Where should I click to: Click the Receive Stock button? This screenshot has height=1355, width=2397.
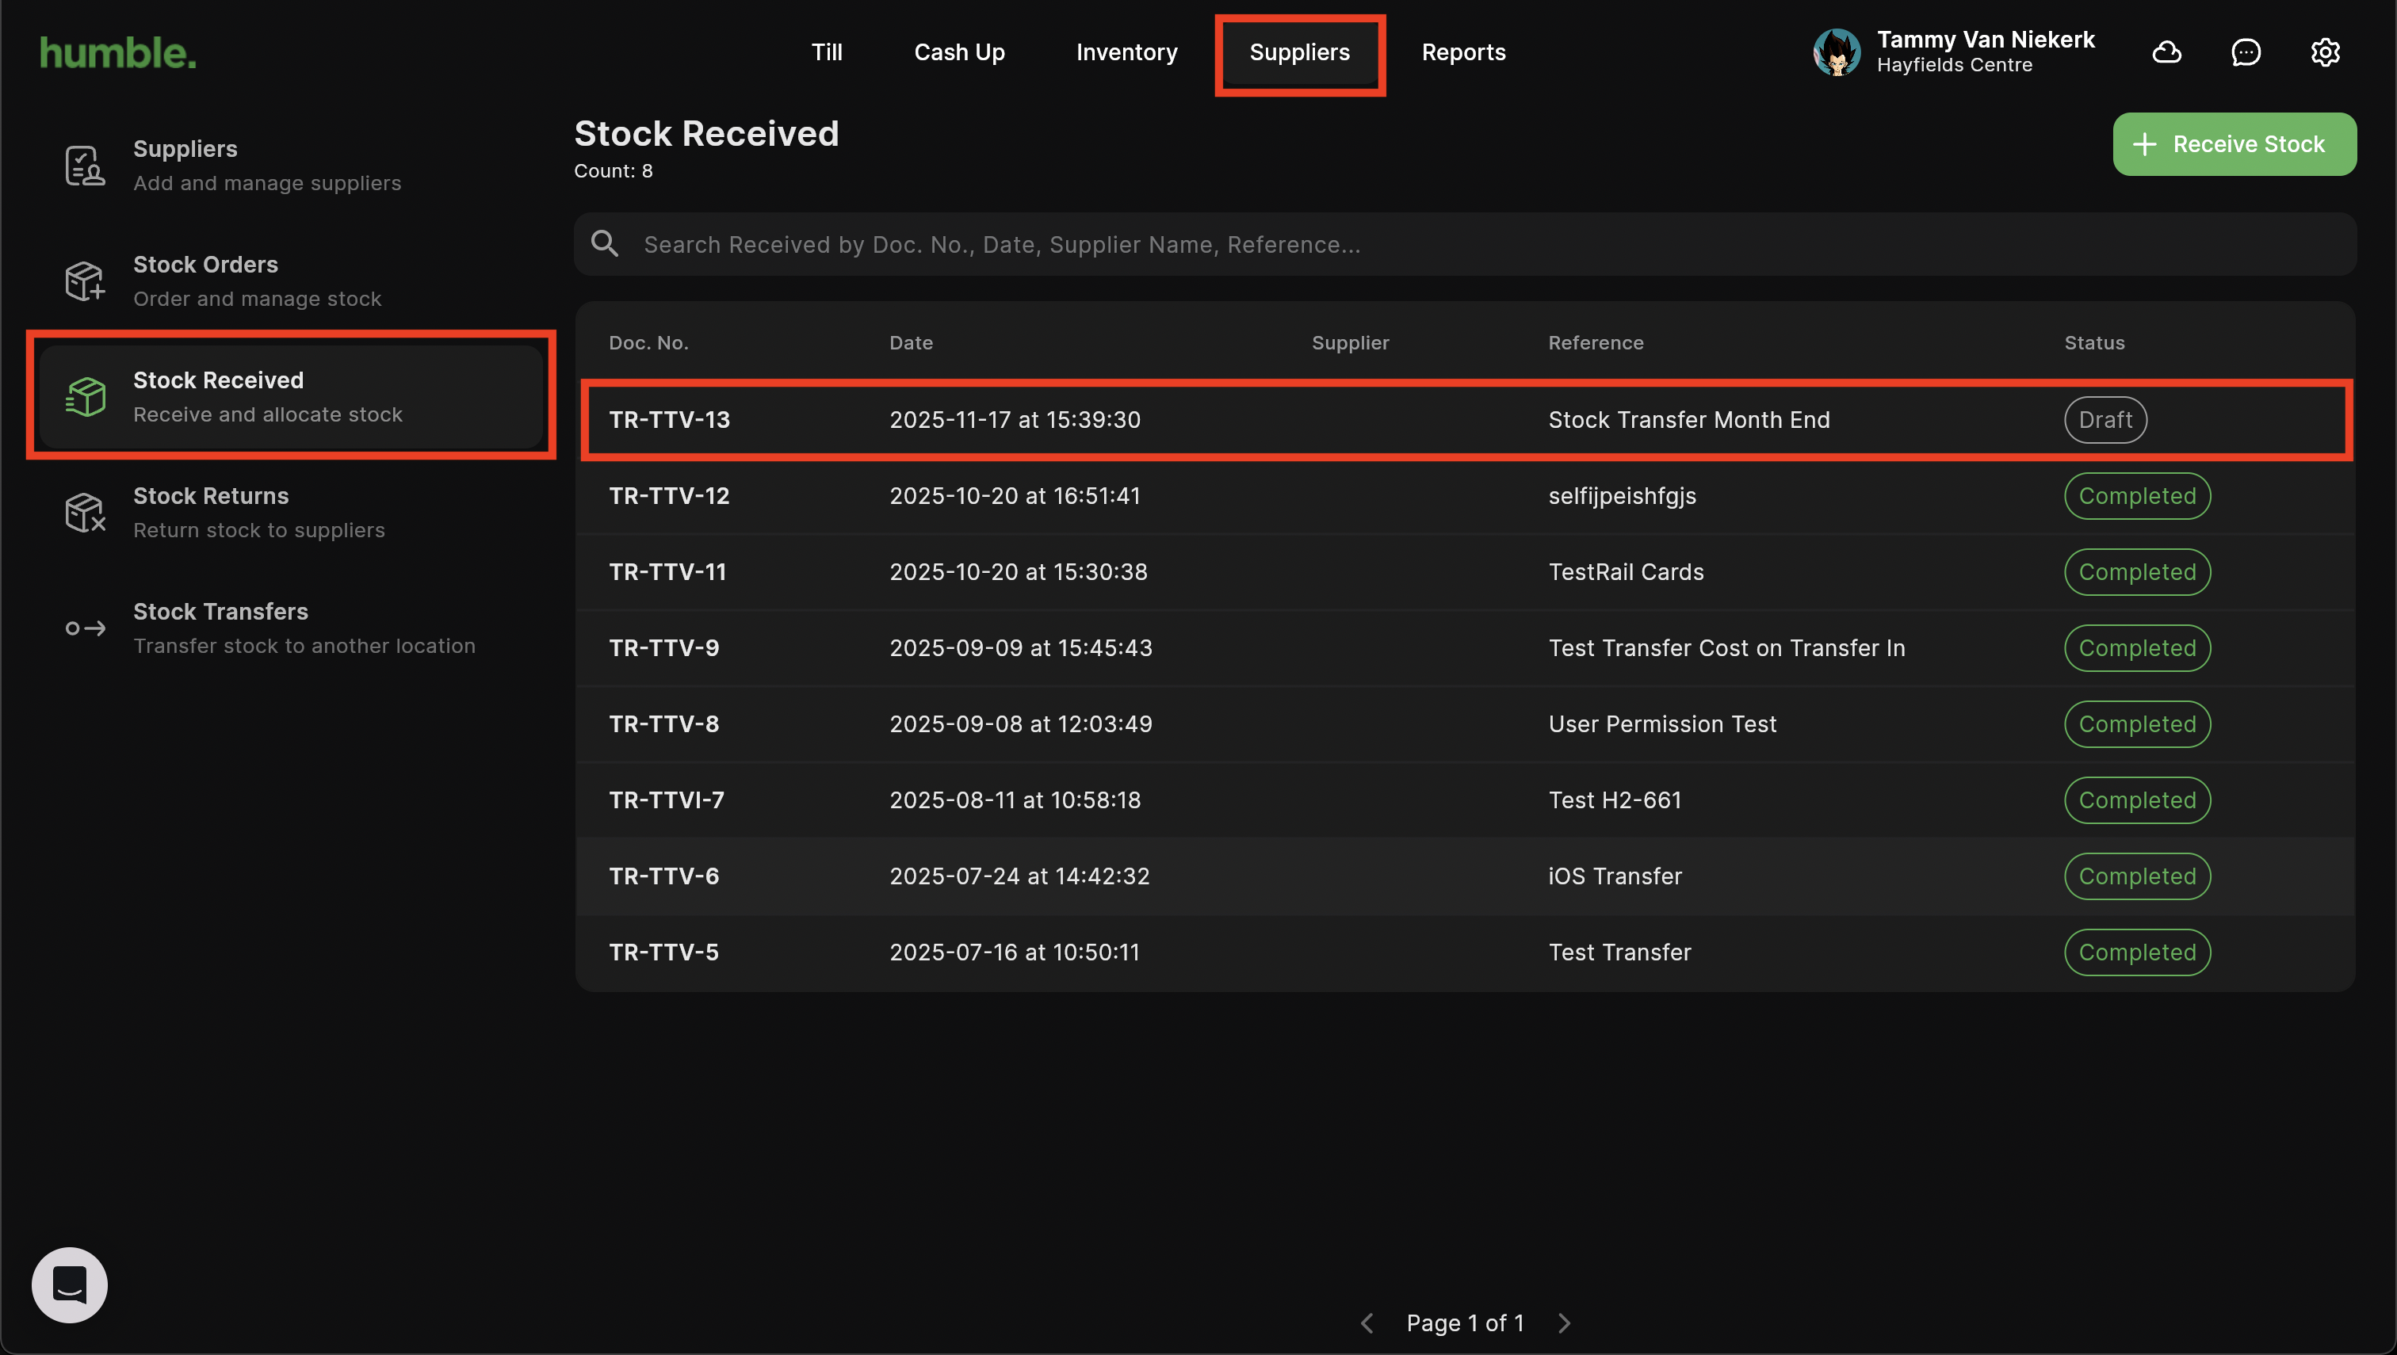click(2234, 144)
